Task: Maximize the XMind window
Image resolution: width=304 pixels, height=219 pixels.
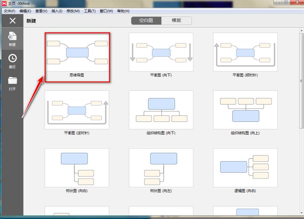Action: (x=286, y=2)
